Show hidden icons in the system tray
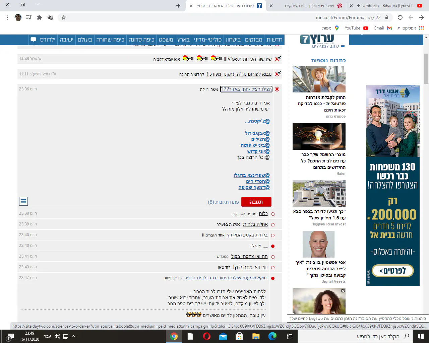The width and height of the screenshot is (429, 343). point(73,336)
